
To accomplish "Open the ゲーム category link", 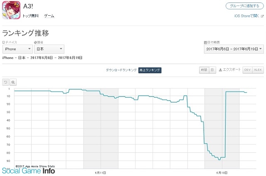I will [x=49, y=16].
